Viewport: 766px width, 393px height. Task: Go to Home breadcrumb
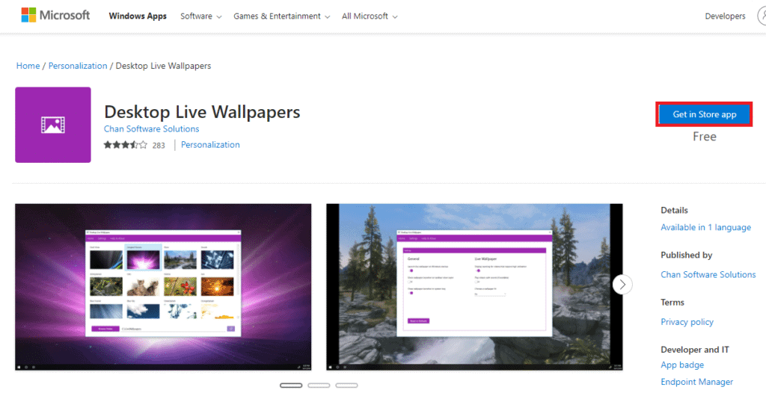coord(28,66)
